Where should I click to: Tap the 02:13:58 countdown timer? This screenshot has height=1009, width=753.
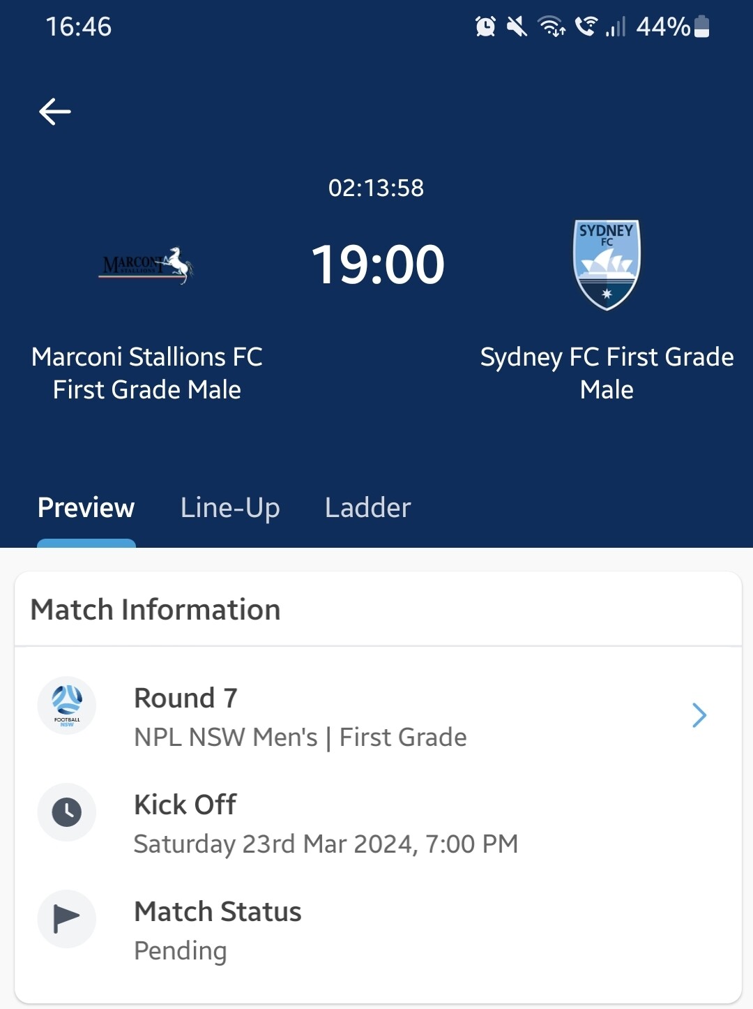(376, 187)
